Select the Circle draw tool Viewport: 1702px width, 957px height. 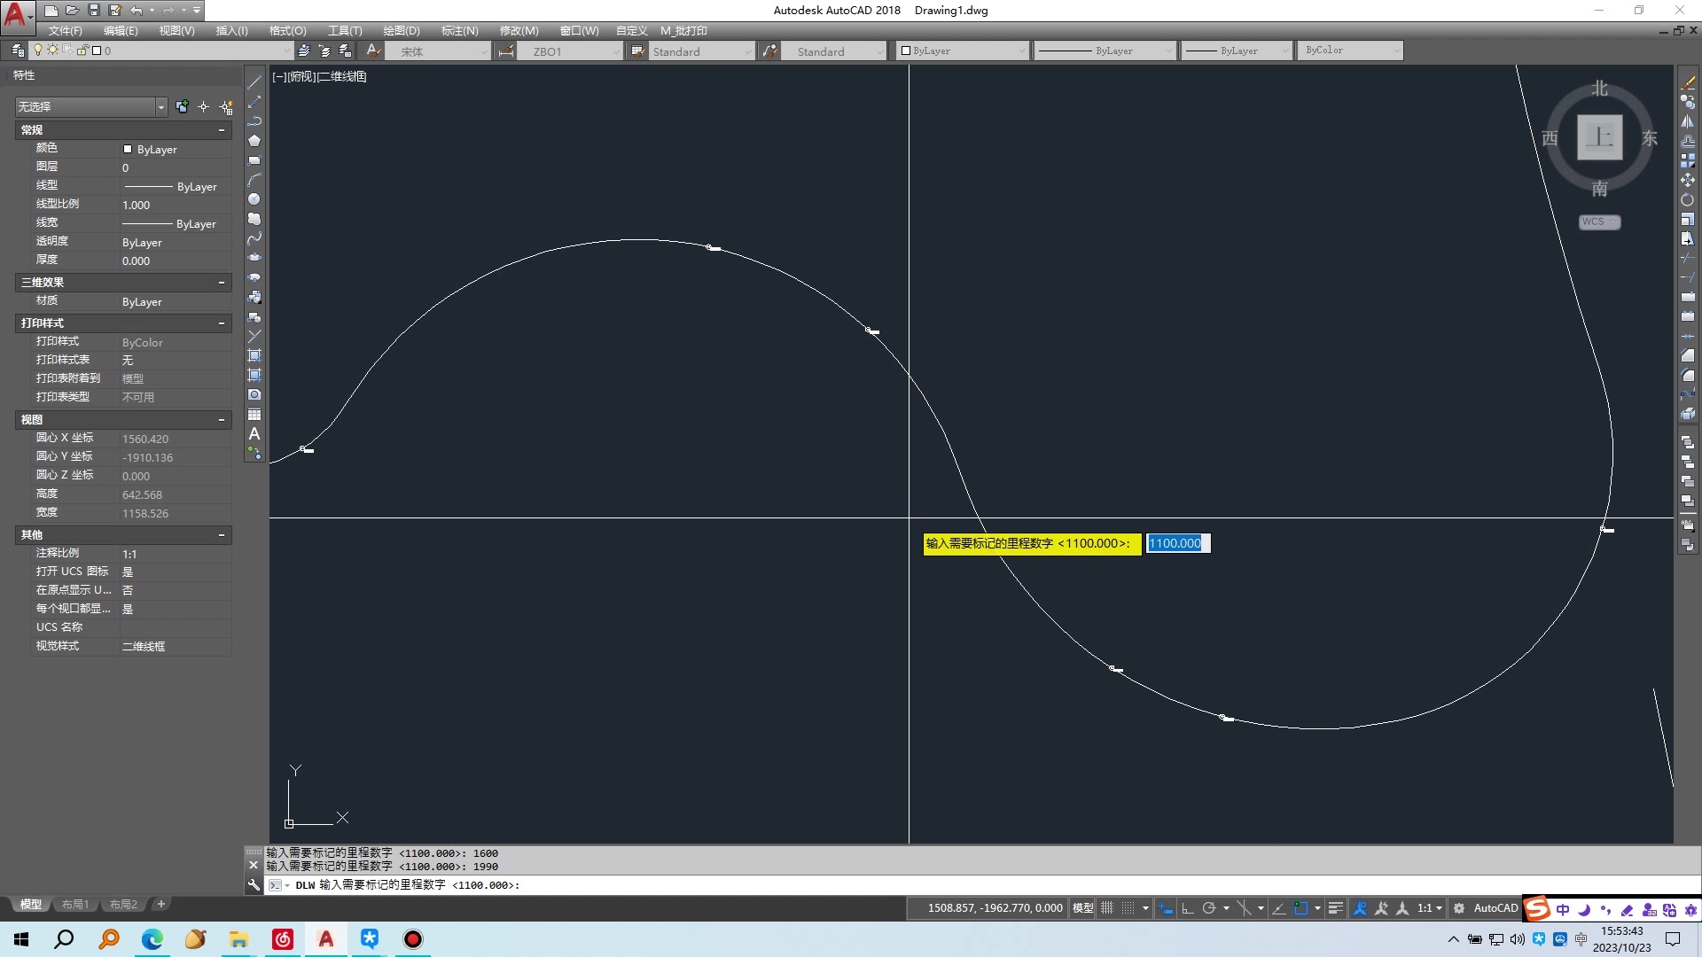coord(254,199)
